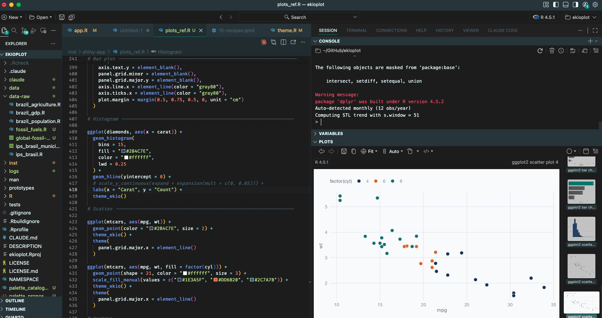
Task: Expand the VARIABLES section
Action: (x=331, y=133)
